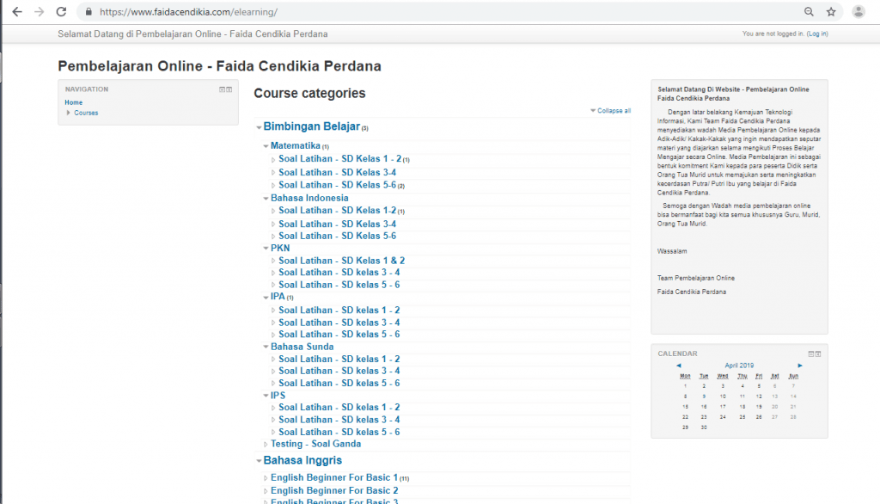The image size is (880, 504).
Task: Select day 30 in the calendar
Action: (704, 427)
